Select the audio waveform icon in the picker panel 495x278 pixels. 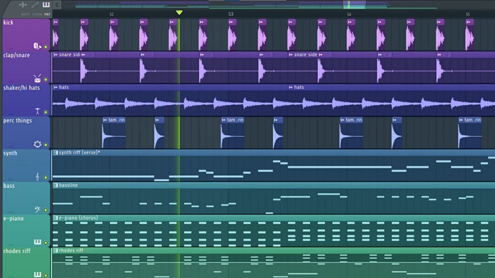click(23, 5)
